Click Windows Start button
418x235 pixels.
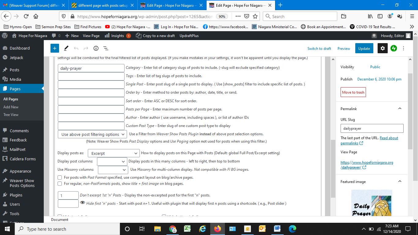pyautogui.click(x=7, y=229)
